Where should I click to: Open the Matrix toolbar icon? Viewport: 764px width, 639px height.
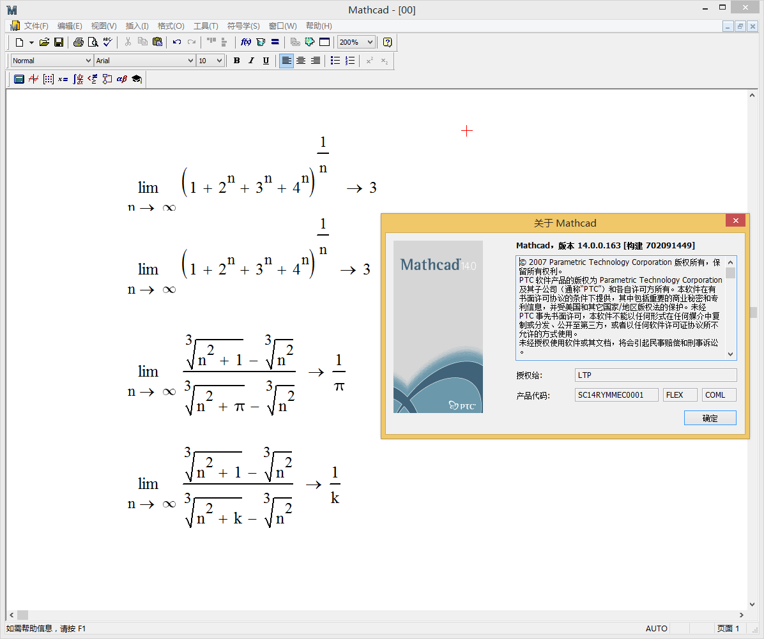[48, 79]
